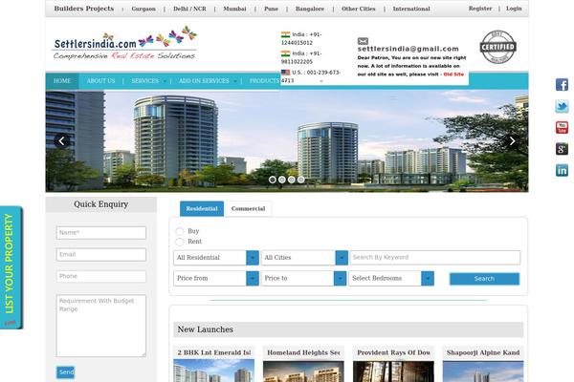Go to previous slide in banner
The height and width of the screenshot is (382, 574).
click(x=61, y=141)
